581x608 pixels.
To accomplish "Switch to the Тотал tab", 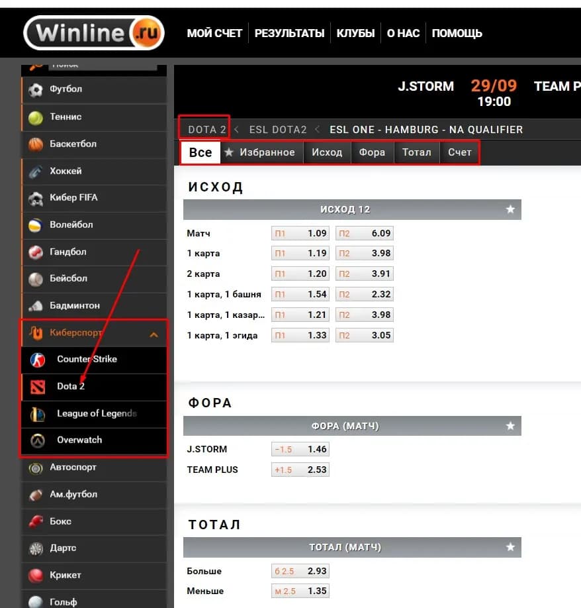I will 416,152.
